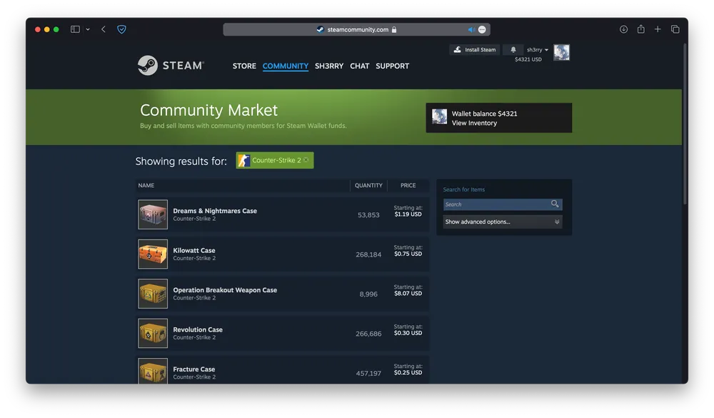Open the STORE menu
The height and width of the screenshot is (418, 714).
coord(244,66)
